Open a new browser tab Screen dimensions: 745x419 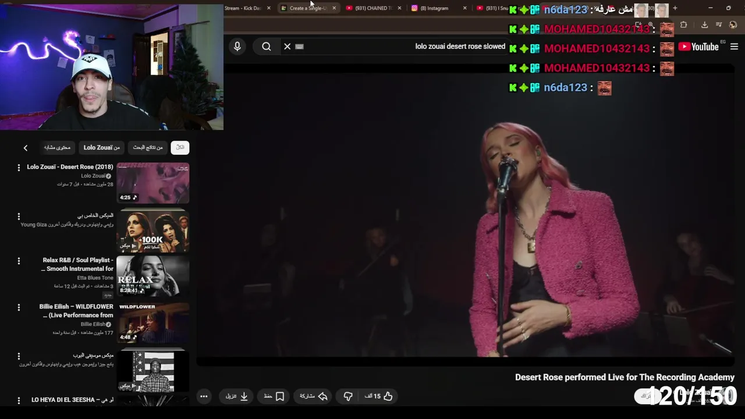click(x=675, y=8)
